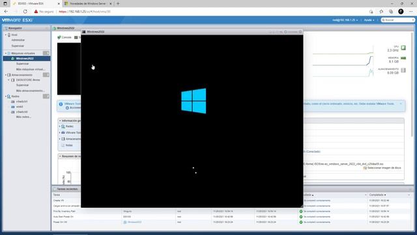Viewport: 417px width, 235px height.
Task: Click the Almacenamiento storage icon in stats
Action: coord(403,70)
